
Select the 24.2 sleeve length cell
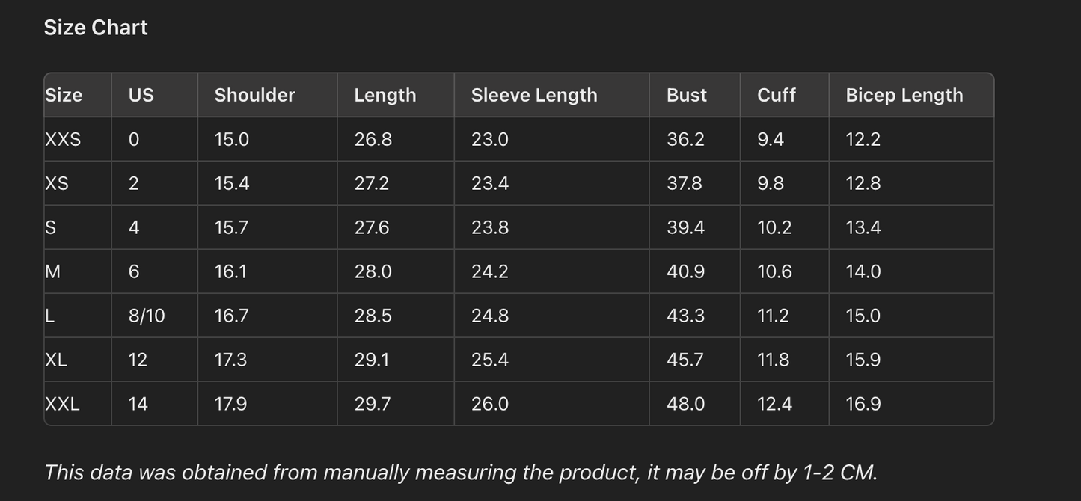point(489,271)
